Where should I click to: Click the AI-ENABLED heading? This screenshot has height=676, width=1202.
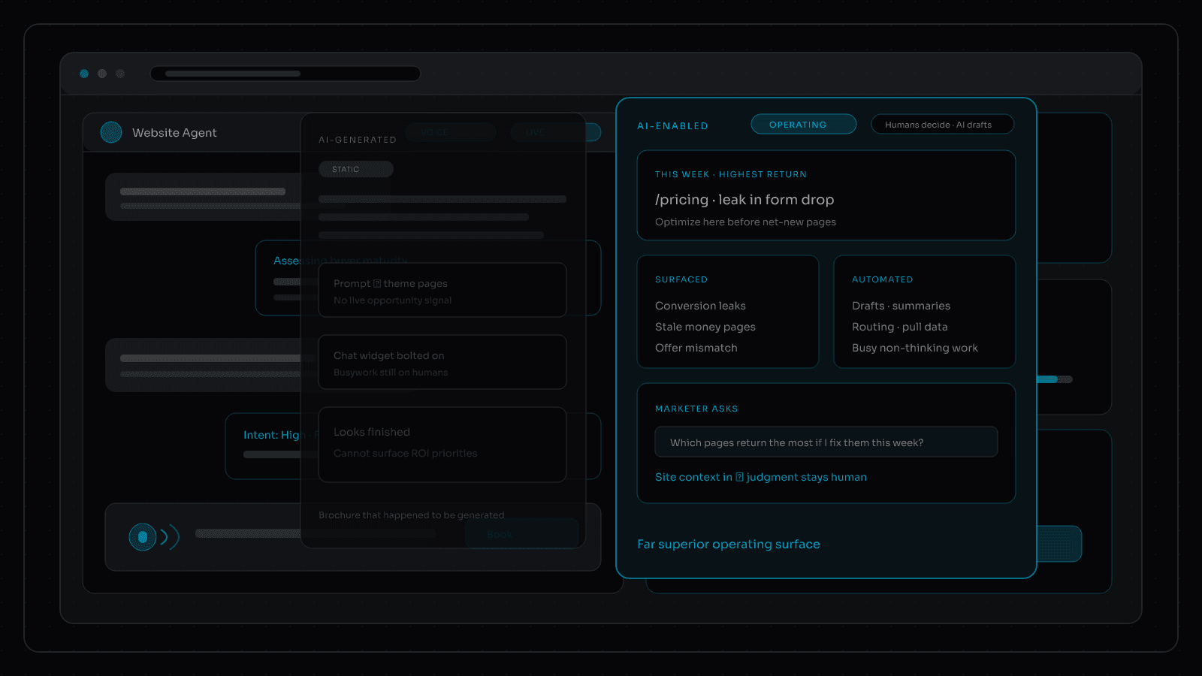673,125
